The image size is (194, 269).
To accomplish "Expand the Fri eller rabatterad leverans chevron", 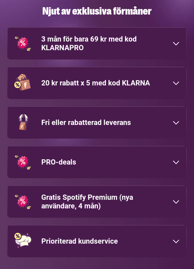I will coord(176,123).
